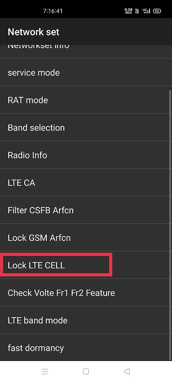Open fast dormancy setting
The height and width of the screenshot is (382, 172).
(86, 348)
